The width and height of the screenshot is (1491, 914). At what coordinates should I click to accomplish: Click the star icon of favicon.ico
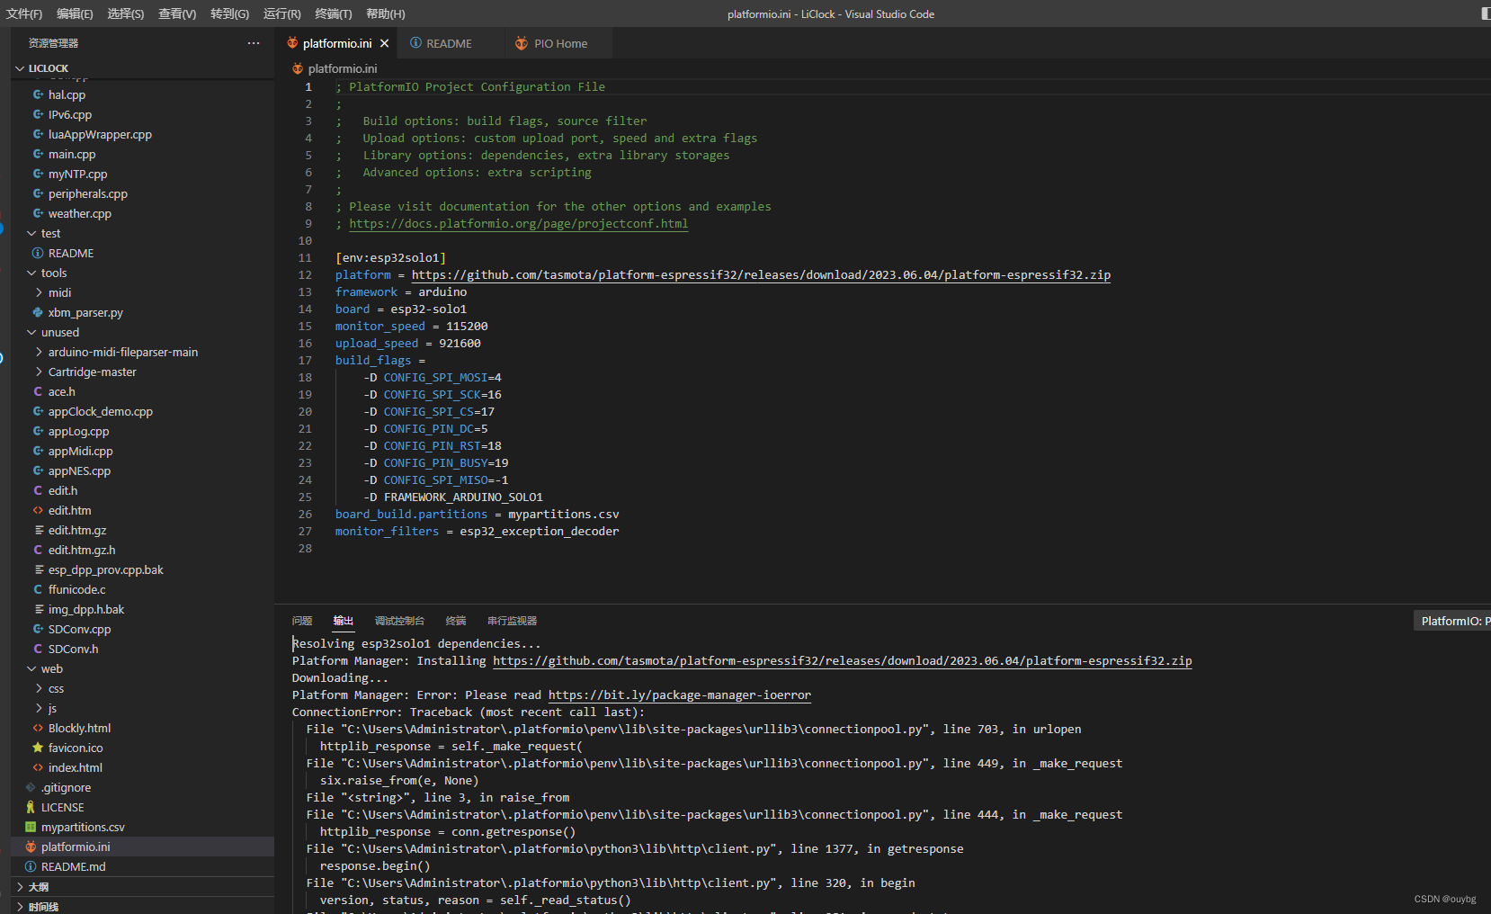(x=38, y=748)
